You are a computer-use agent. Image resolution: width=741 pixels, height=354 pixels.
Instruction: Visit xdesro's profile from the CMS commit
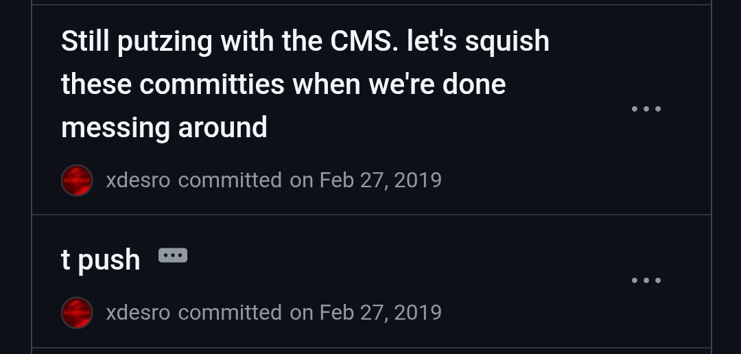[x=138, y=180]
